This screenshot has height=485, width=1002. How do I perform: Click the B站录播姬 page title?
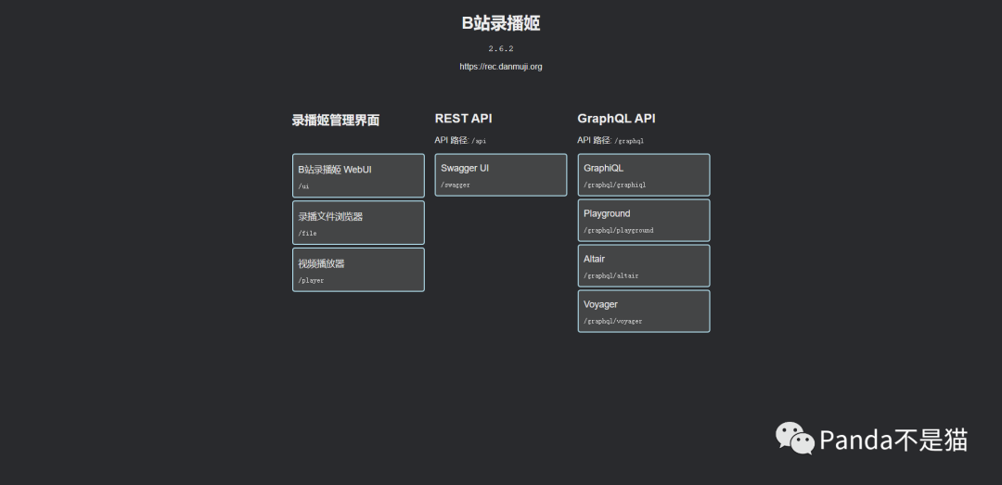501,23
